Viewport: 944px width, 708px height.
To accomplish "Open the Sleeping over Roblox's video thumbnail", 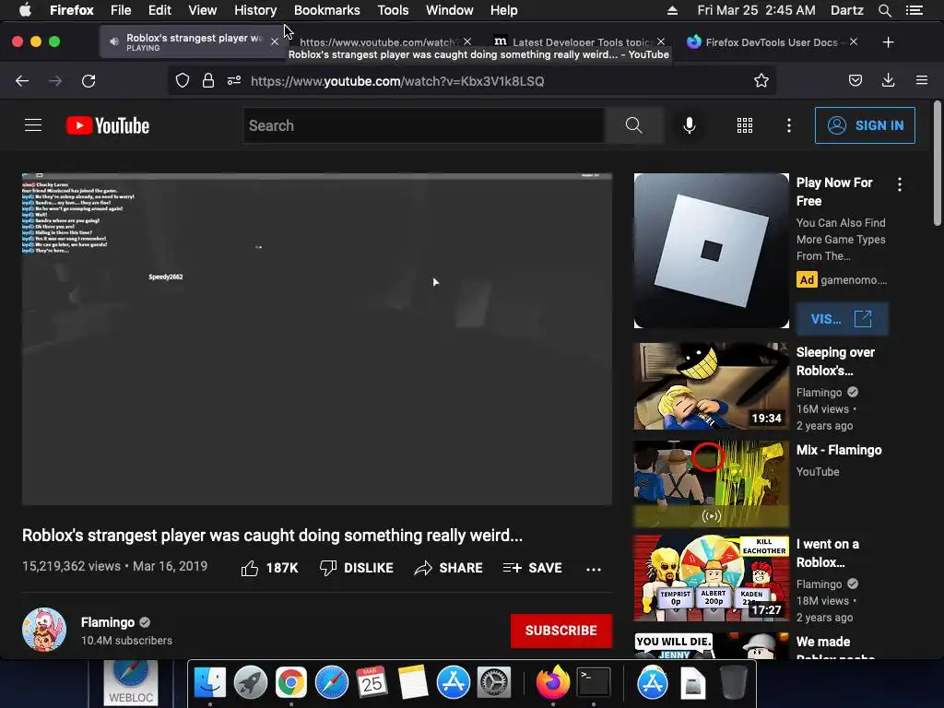I will 712,386.
